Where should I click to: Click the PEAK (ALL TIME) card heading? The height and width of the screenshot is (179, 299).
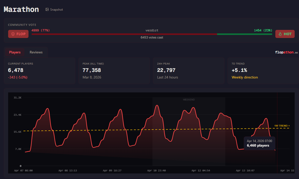coord(93,64)
